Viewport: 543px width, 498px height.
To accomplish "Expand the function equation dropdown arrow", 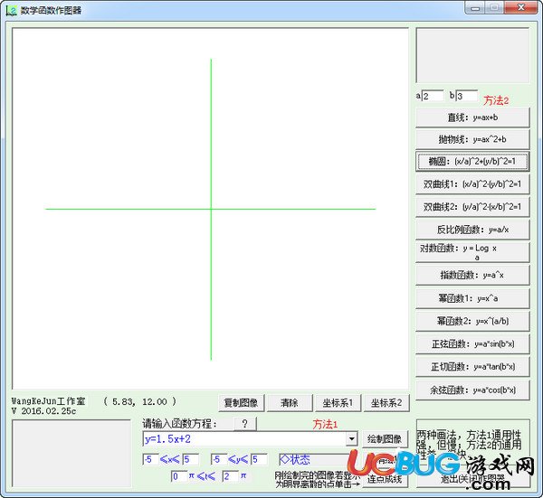I will click(x=351, y=439).
